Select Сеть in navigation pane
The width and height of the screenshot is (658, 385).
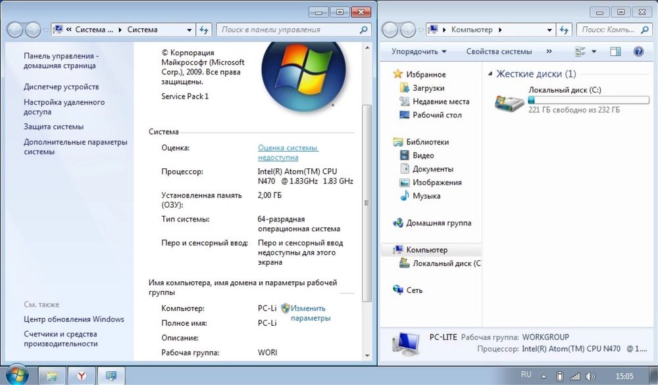coord(407,290)
